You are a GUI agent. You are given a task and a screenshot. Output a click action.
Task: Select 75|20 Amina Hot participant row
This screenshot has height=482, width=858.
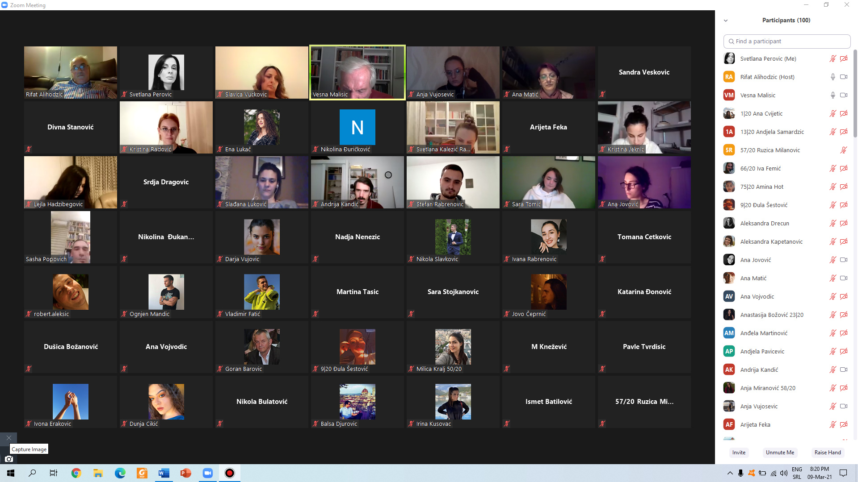pos(786,187)
